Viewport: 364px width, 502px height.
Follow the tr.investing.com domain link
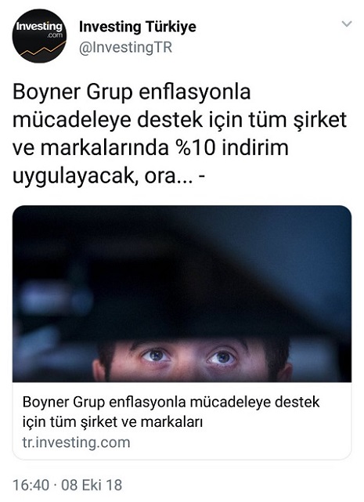(76, 442)
